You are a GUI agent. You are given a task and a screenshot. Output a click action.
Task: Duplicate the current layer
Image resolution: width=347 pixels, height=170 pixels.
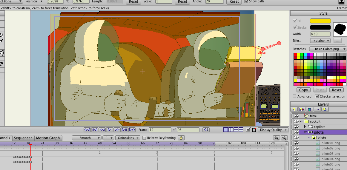[x=325, y=109]
